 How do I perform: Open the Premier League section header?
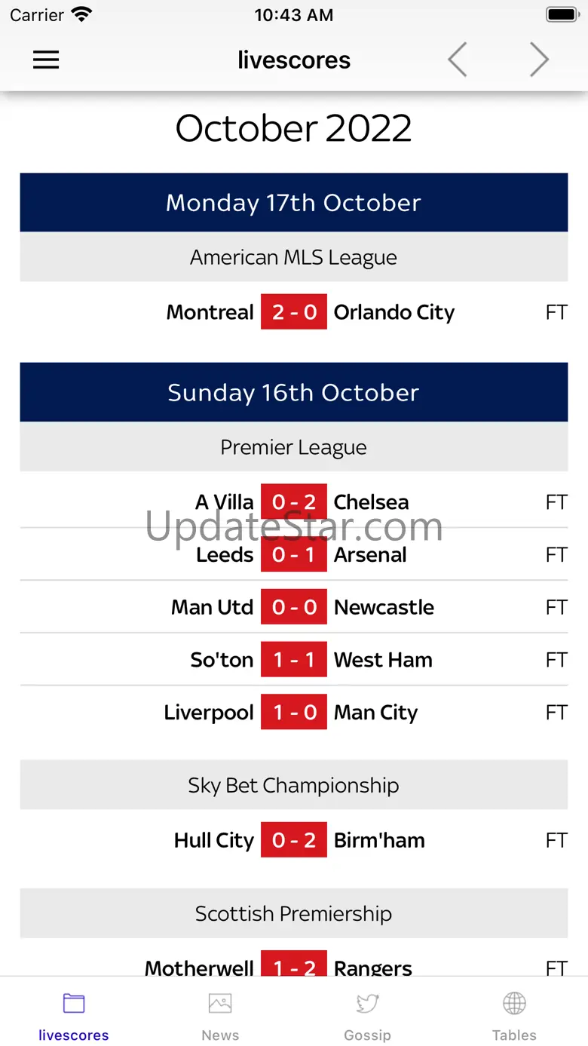coord(294,448)
